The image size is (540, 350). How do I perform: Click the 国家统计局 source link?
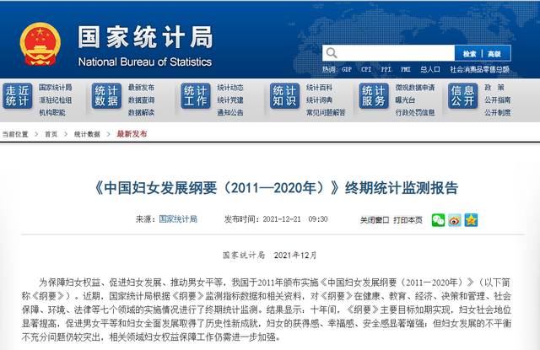click(178, 219)
